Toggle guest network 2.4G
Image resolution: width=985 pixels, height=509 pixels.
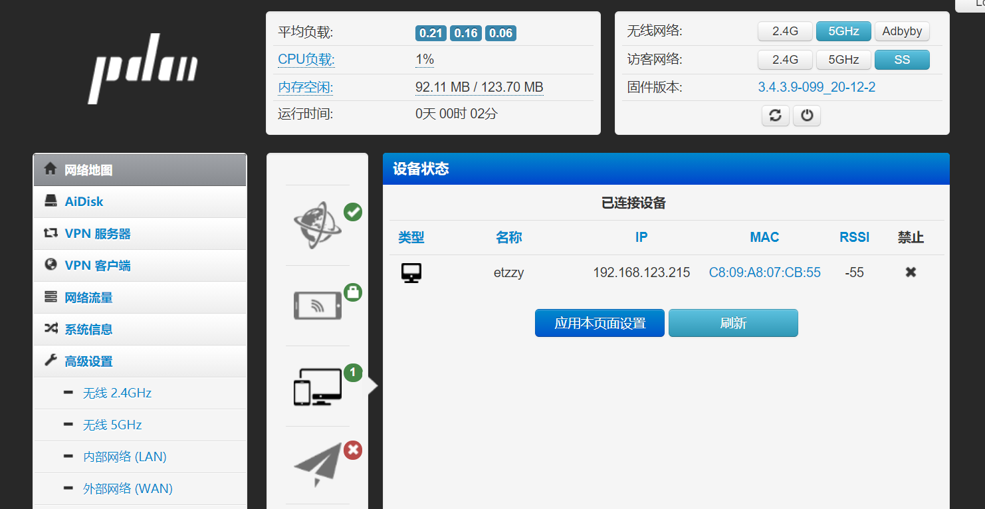coord(785,60)
